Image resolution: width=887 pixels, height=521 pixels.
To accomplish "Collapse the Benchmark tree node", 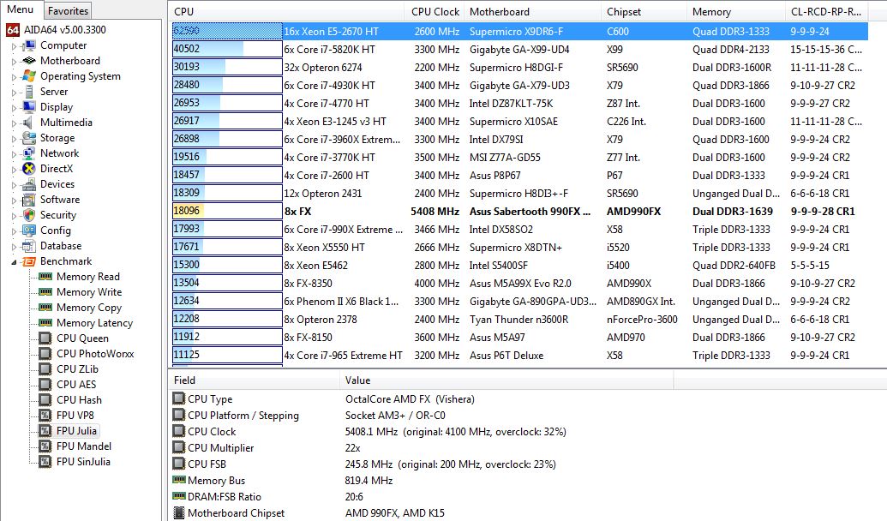I will (x=15, y=262).
